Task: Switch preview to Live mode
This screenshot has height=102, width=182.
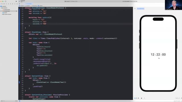Action: (x=135, y=98)
